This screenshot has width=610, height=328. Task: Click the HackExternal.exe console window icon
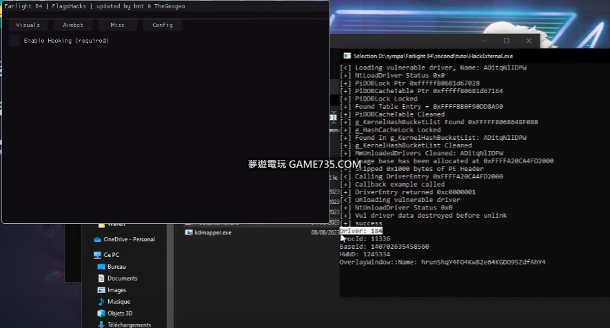(x=347, y=56)
